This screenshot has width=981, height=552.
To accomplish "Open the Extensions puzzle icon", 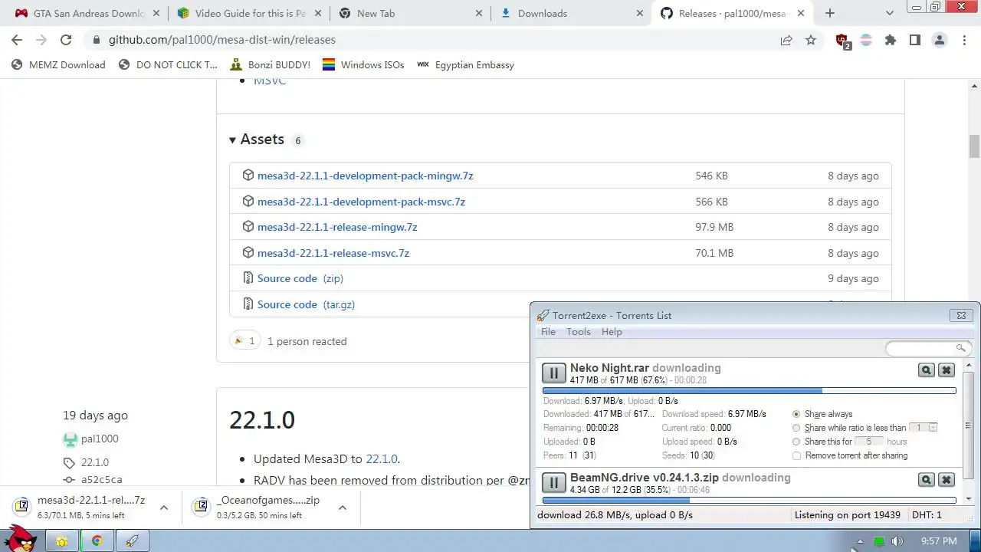I will (x=891, y=40).
